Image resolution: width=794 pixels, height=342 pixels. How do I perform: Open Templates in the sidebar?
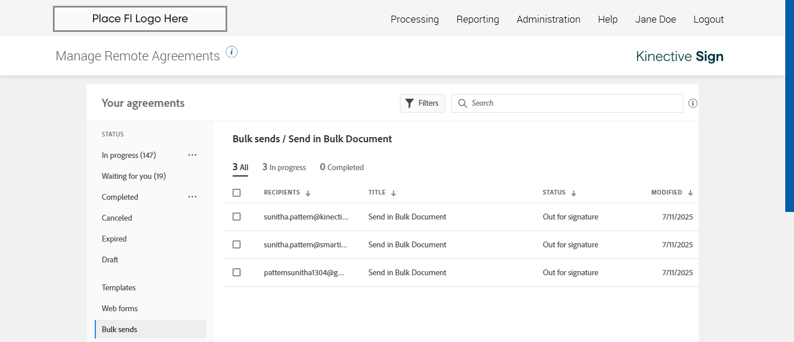pyautogui.click(x=119, y=287)
